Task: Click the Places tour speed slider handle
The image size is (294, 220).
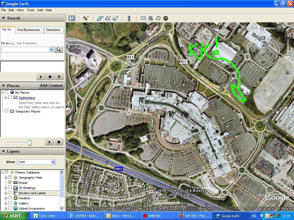Action: point(30,143)
